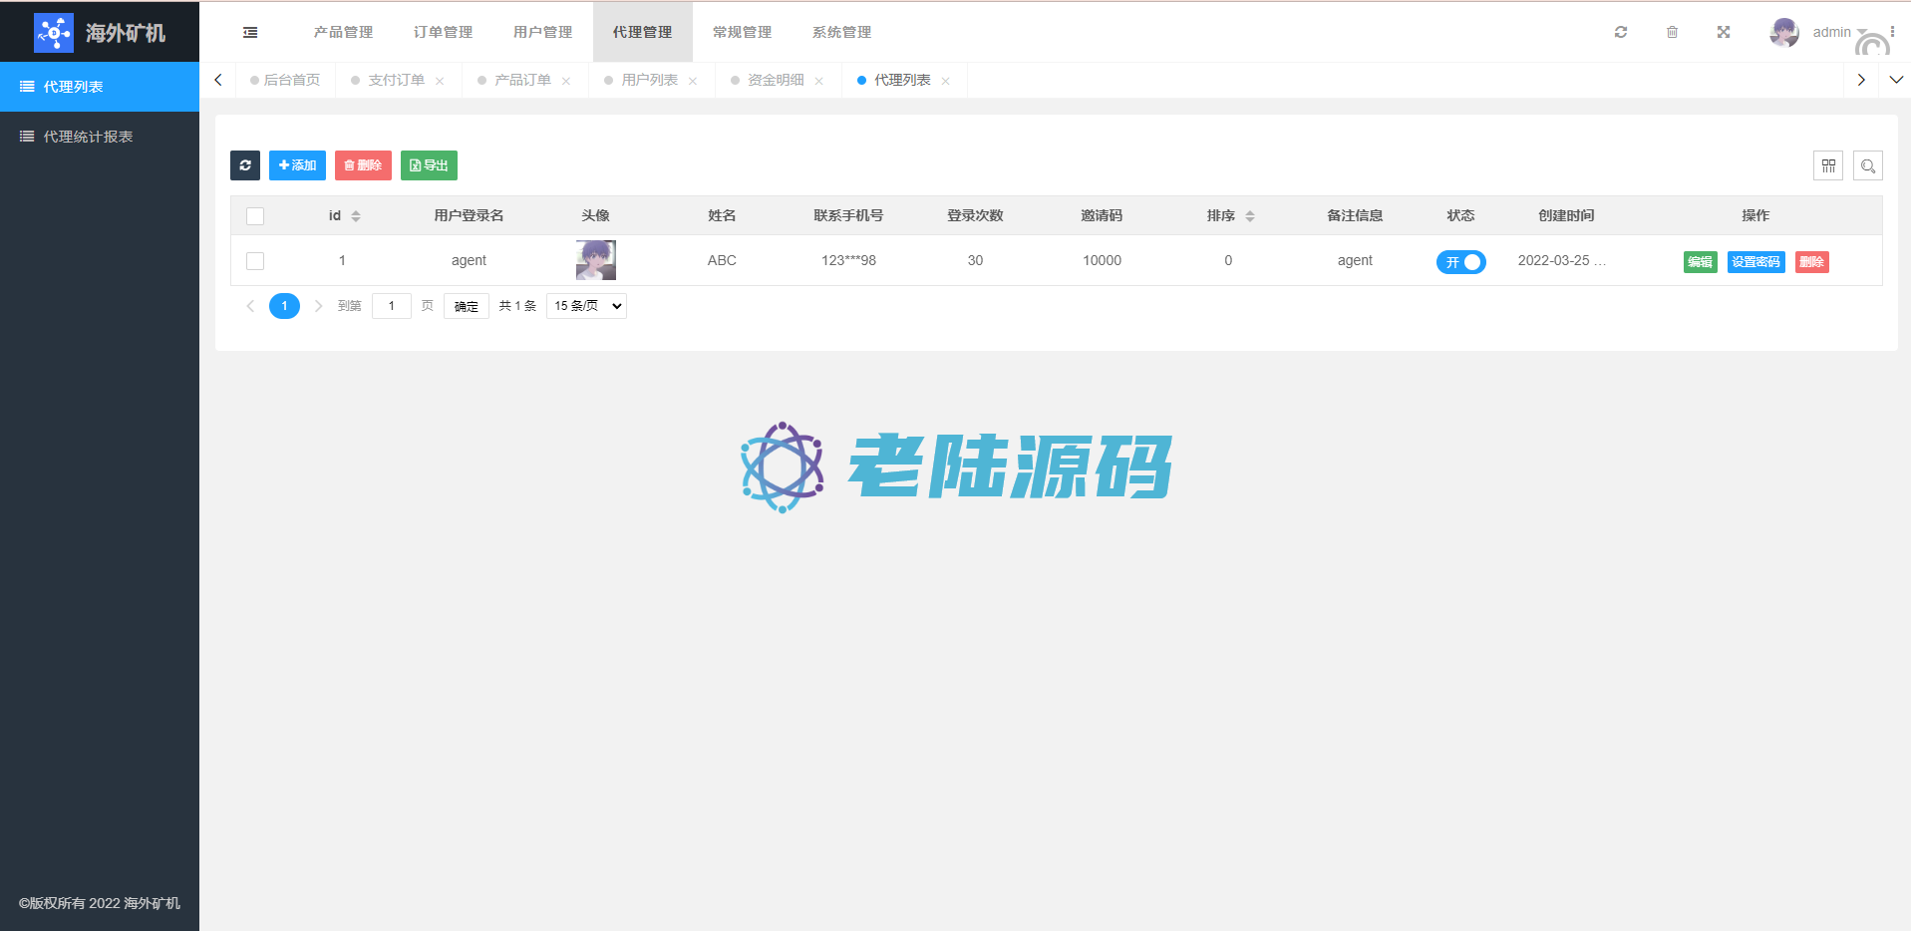Sort the table by id column arrows
1911x931 pixels.
pyautogui.click(x=356, y=216)
